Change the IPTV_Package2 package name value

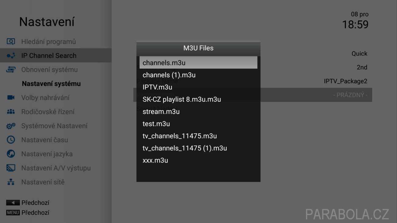click(x=345, y=81)
